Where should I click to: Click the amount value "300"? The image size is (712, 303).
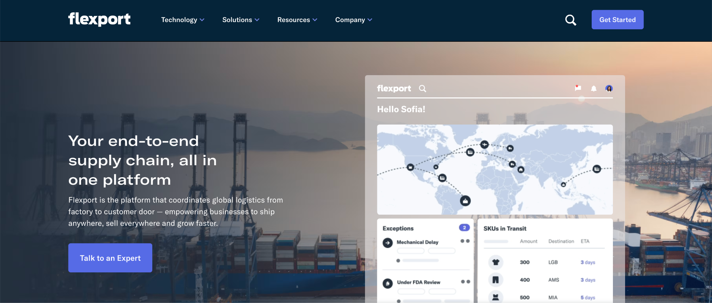pyautogui.click(x=525, y=262)
